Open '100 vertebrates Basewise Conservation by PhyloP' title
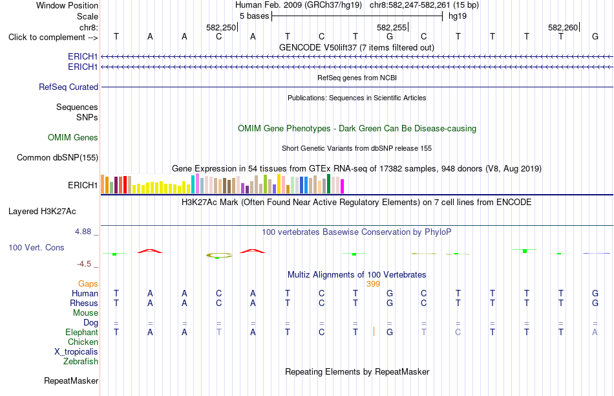The image size is (614, 396). [356, 232]
